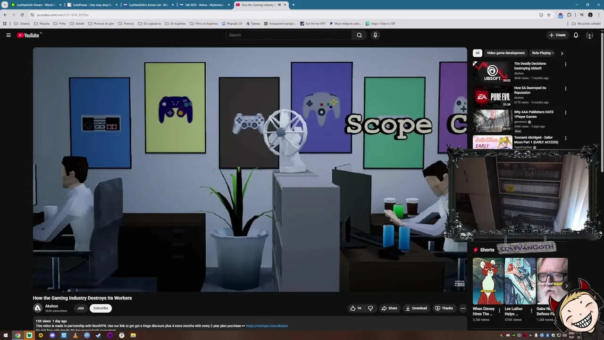Click the Download button
The height and width of the screenshot is (340, 604).
click(416, 308)
